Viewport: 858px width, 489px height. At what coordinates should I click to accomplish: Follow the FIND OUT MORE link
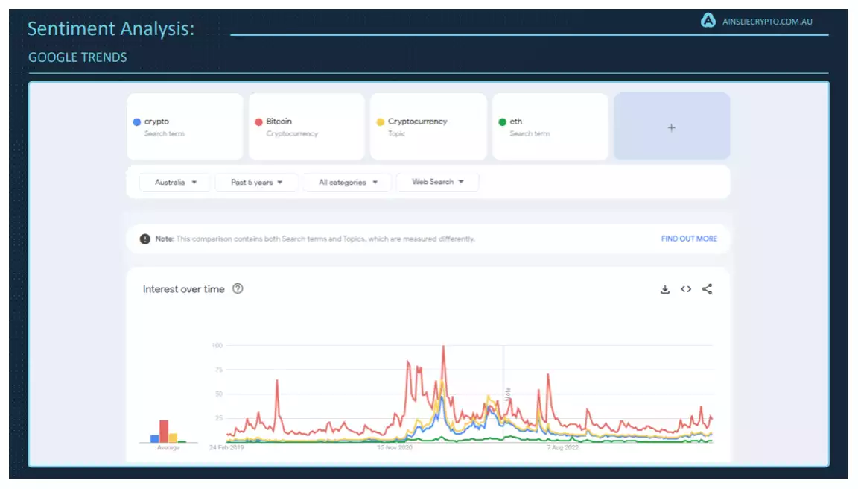pyautogui.click(x=689, y=239)
